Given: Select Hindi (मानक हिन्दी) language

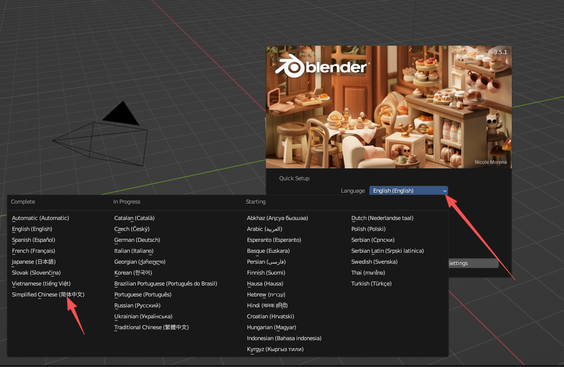Looking at the screenshot, I should click(x=268, y=305).
